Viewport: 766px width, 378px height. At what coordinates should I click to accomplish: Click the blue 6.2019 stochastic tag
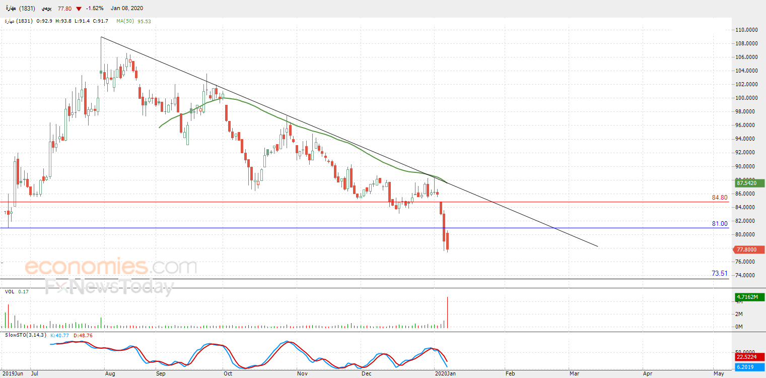(750, 367)
